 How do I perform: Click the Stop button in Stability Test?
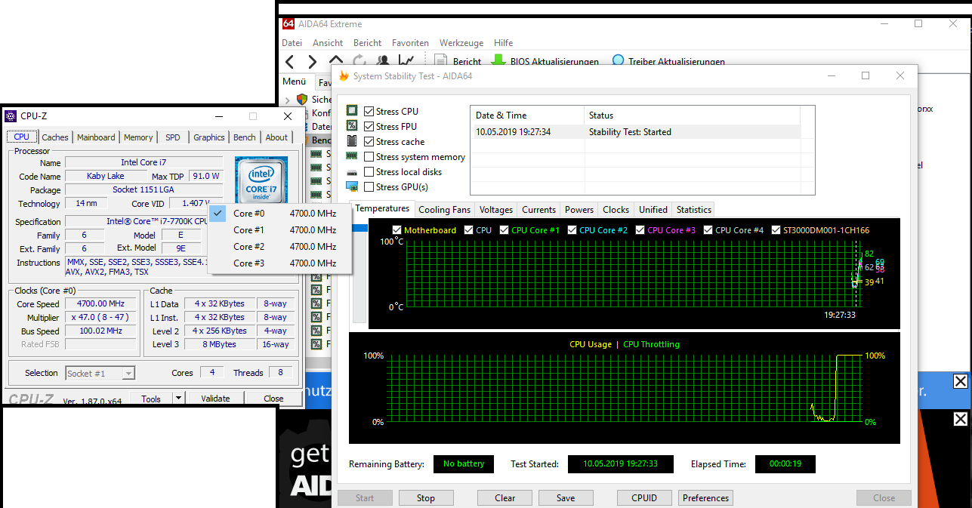pyautogui.click(x=426, y=498)
